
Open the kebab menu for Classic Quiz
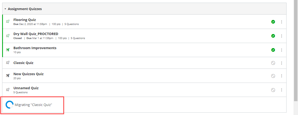(x=282, y=63)
